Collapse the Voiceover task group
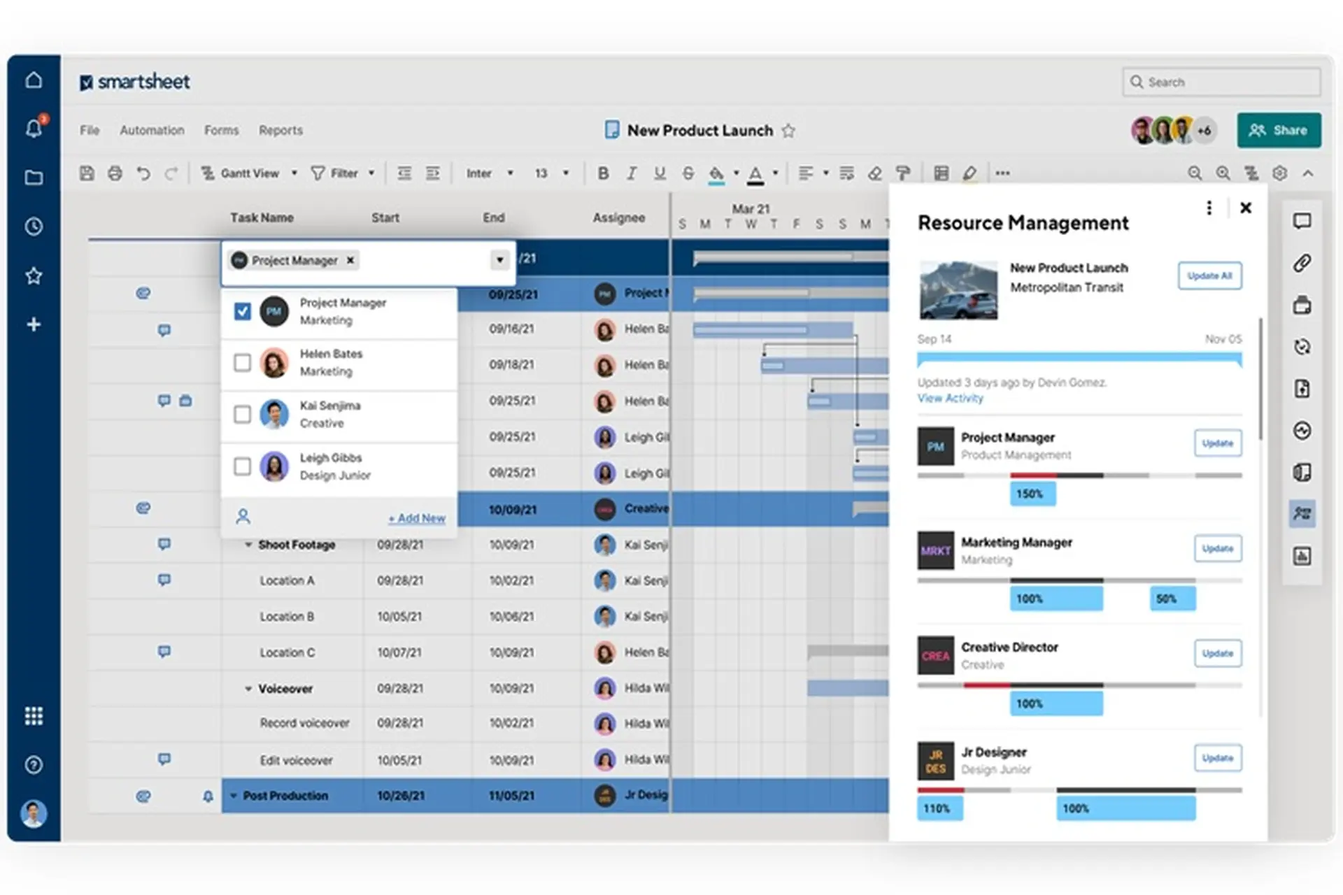1343x895 pixels. pyautogui.click(x=250, y=688)
